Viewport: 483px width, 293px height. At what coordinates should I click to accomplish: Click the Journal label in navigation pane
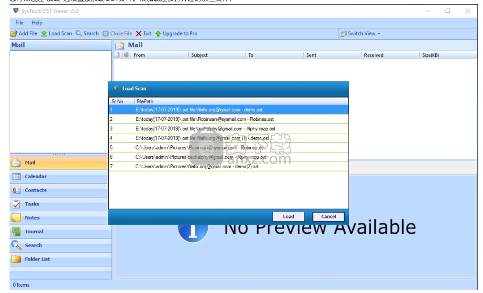34,231
